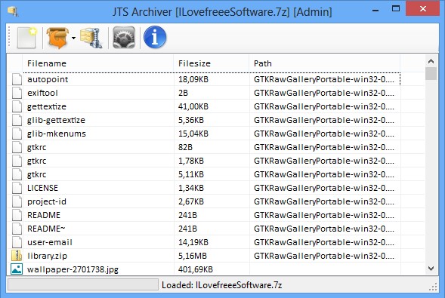Select the exiftool filename
This screenshot has height=298, width=445.
pyautogui.click(x=42, y=93)
